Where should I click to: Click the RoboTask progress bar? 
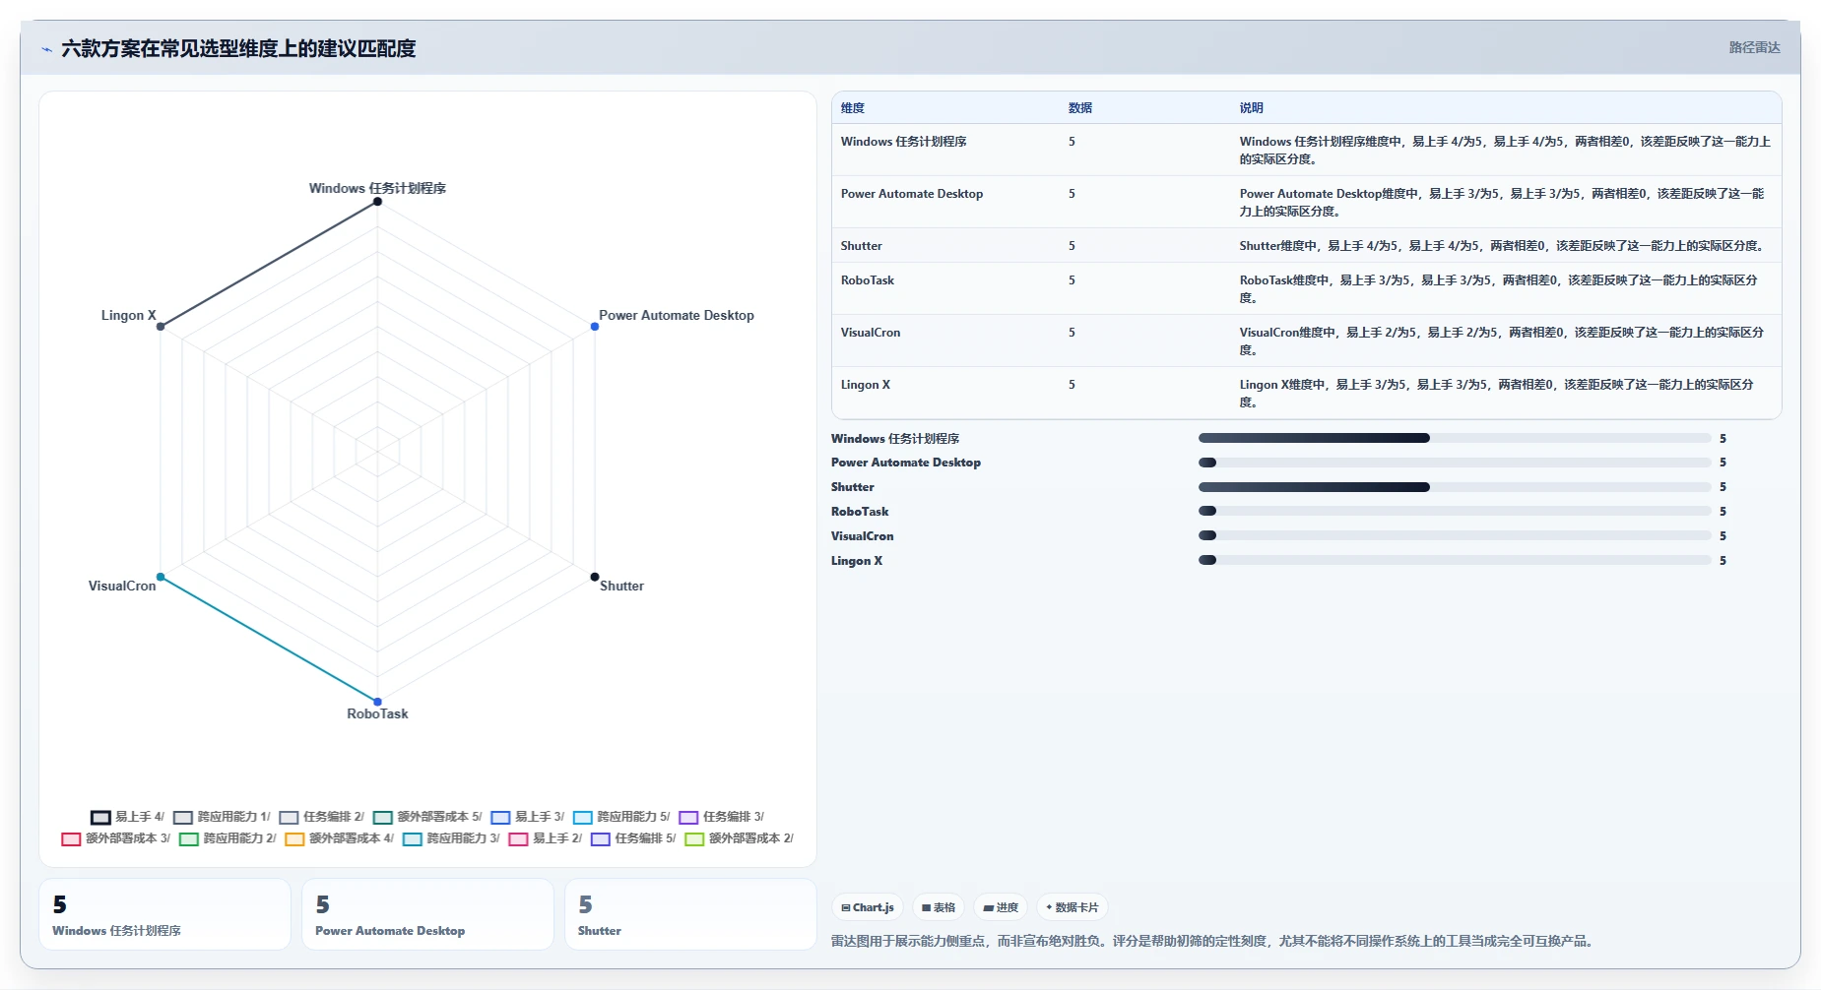pyautogui.click(x=1455, y=511)
